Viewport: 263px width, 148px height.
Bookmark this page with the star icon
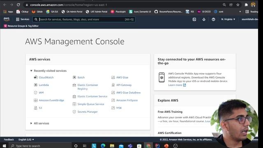[x=238, y=5]
